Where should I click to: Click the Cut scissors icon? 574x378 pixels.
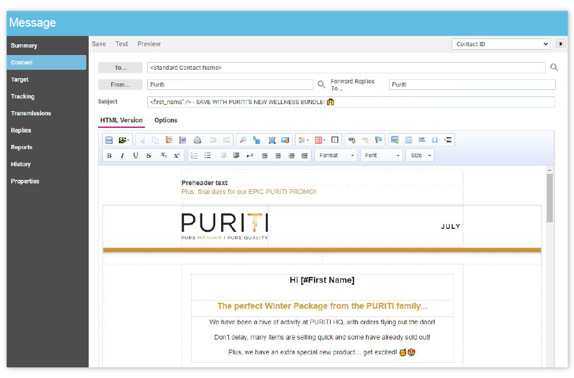(x=142, y=140)
